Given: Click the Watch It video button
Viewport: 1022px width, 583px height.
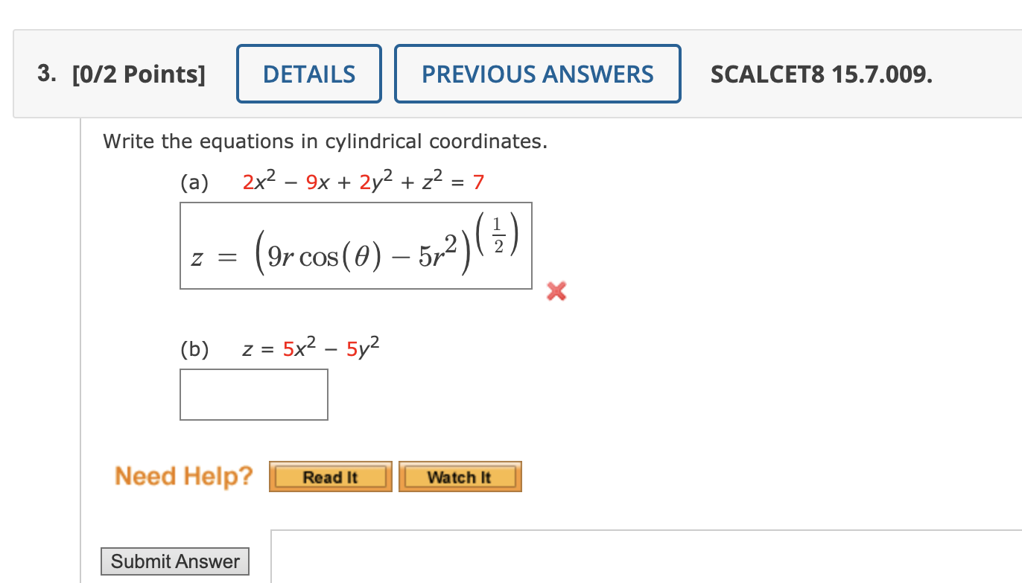Looking at the screenshot, I should pos(460,477).
